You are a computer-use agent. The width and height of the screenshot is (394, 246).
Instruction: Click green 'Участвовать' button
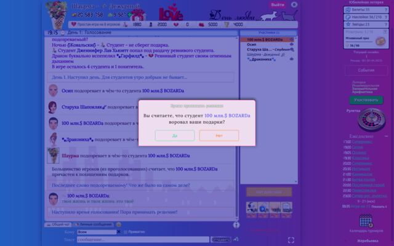[366, 100]
